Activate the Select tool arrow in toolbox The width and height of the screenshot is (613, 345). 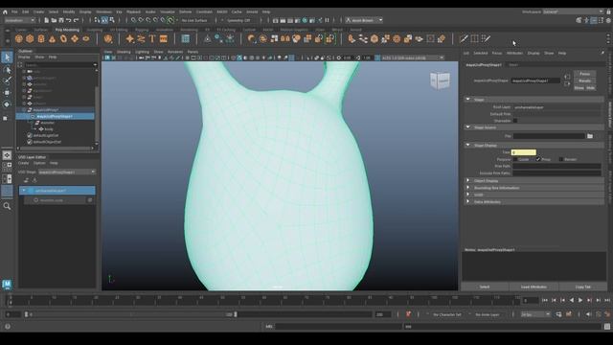[x=7, y=57]
